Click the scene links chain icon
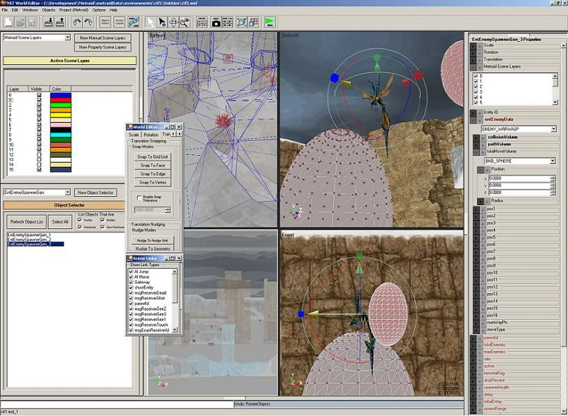Image resolution: width=568 pixels, height=416 pixels. [133, 22]
